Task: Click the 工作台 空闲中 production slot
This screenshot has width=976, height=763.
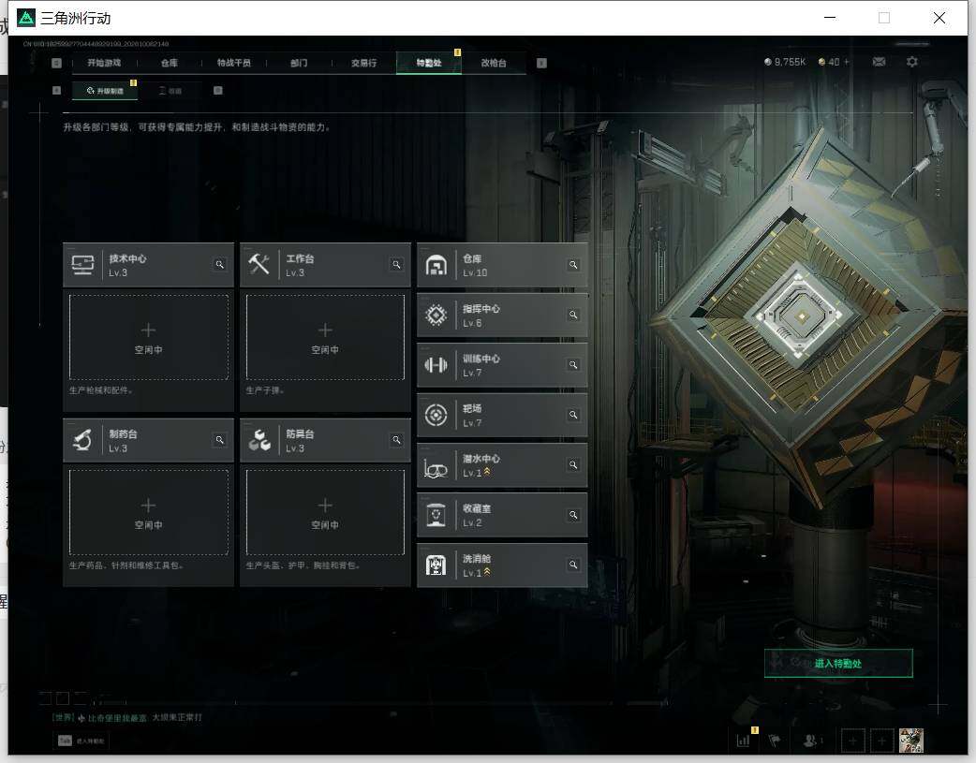Action: [x=325, y=337]
